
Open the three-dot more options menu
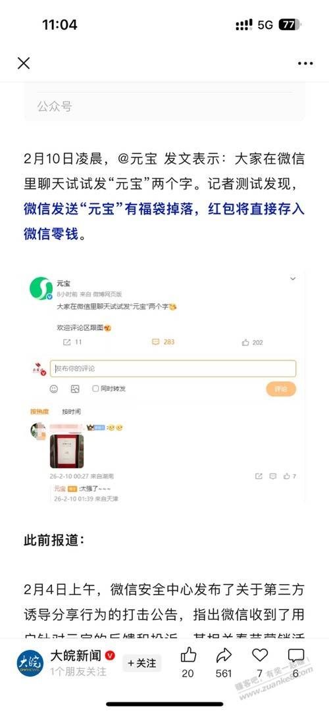[x=305, y=64]
